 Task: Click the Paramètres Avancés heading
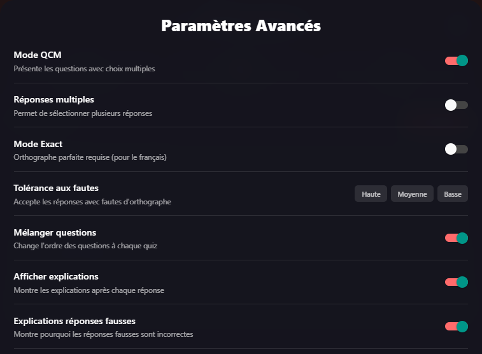pyautogui.click(x=241, y=26)
